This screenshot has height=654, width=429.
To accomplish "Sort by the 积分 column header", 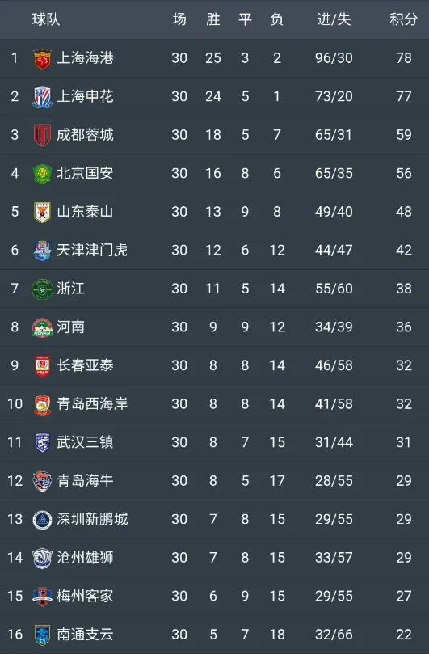I will [x=403, y=19].
